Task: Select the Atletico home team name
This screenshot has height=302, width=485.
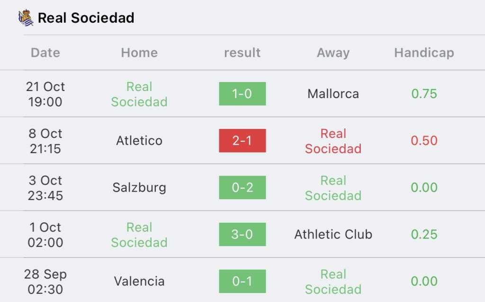Action: (139, 141)
